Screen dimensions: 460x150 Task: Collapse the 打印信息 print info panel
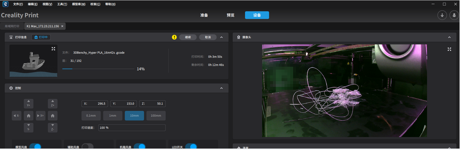pyautogui.click(x=221, y=37)
